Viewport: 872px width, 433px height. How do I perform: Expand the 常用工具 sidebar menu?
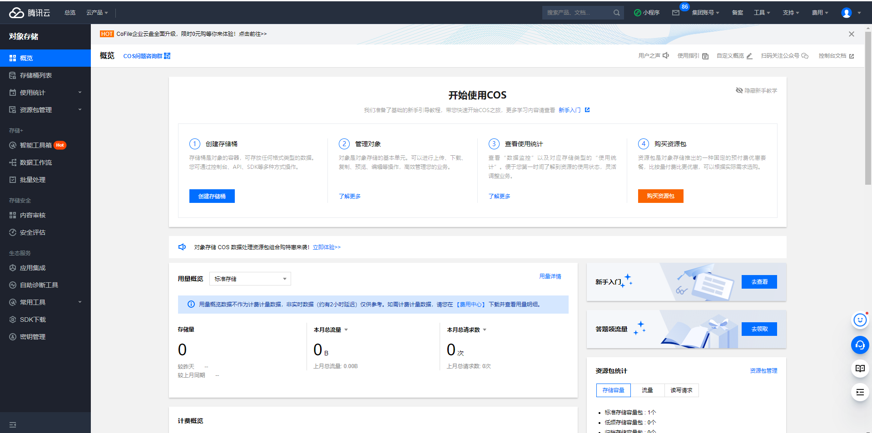[x=45, y=302]
